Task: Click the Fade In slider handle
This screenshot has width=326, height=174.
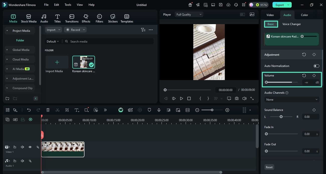Action: [266, 134]
